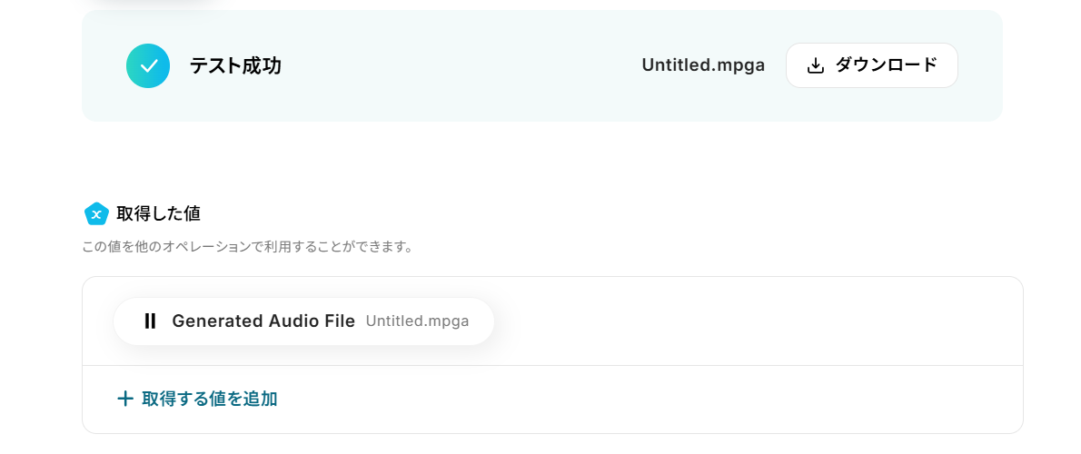1081x454 pixels.
Task: Click the description text under 取得した値
Action: pos(247,246)
